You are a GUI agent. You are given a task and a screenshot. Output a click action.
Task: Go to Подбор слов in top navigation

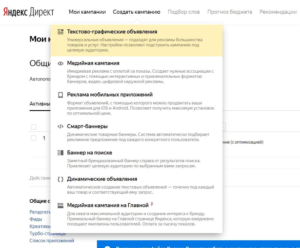point(184,12)
